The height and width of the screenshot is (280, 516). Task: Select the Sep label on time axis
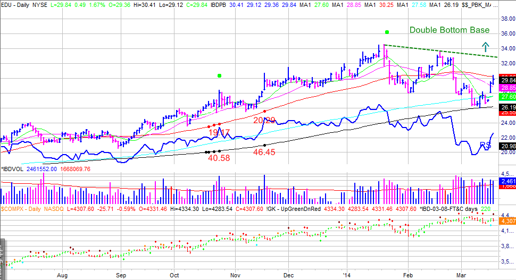click(121, 275)
